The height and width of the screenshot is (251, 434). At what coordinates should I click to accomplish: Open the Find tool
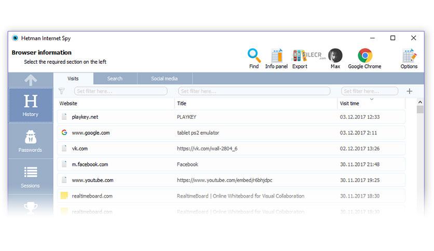coord(254,58)
